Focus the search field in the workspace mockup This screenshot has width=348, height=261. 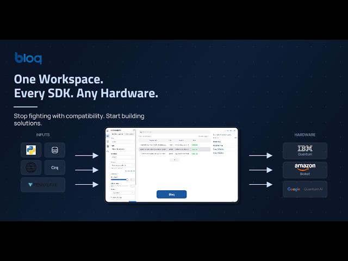pyautogui.click(x=175, y=132)
